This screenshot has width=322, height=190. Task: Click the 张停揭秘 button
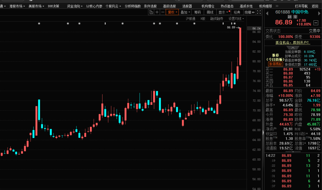[x=275, y=64]
